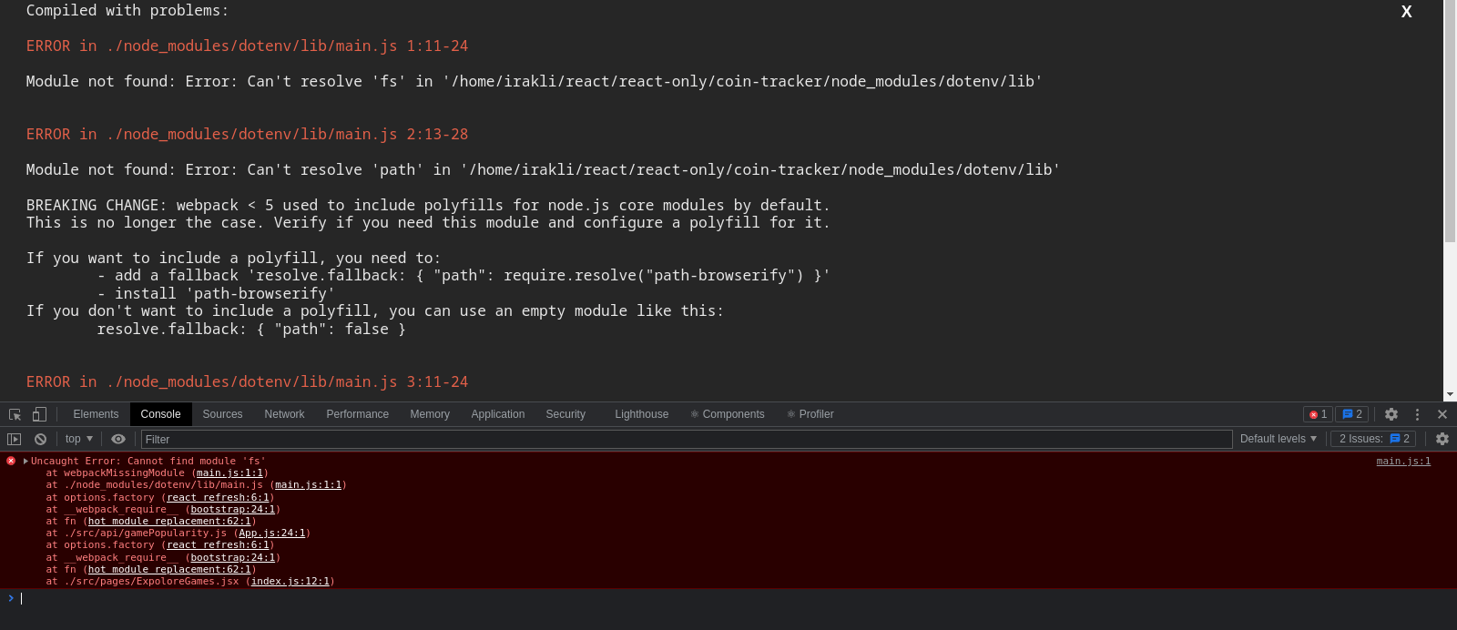Open the Memory tab
Image resolution: width=1457 pixels, height=630 pixels.
tap(430, 414)
